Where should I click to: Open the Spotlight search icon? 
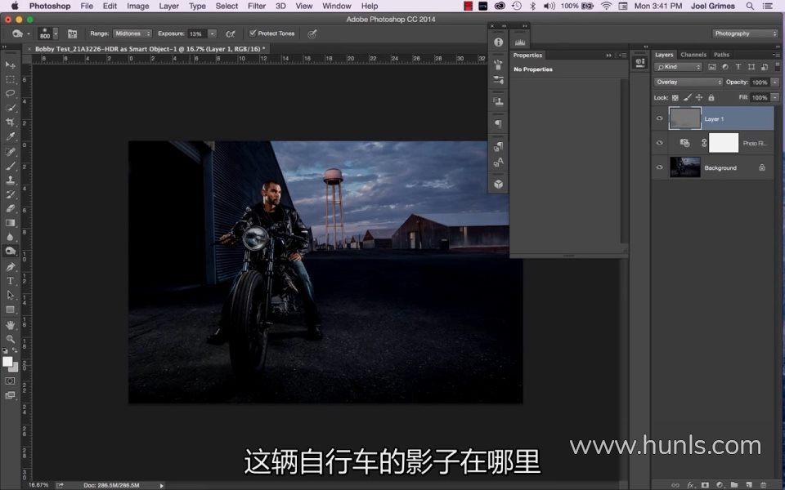click(750, 6)
